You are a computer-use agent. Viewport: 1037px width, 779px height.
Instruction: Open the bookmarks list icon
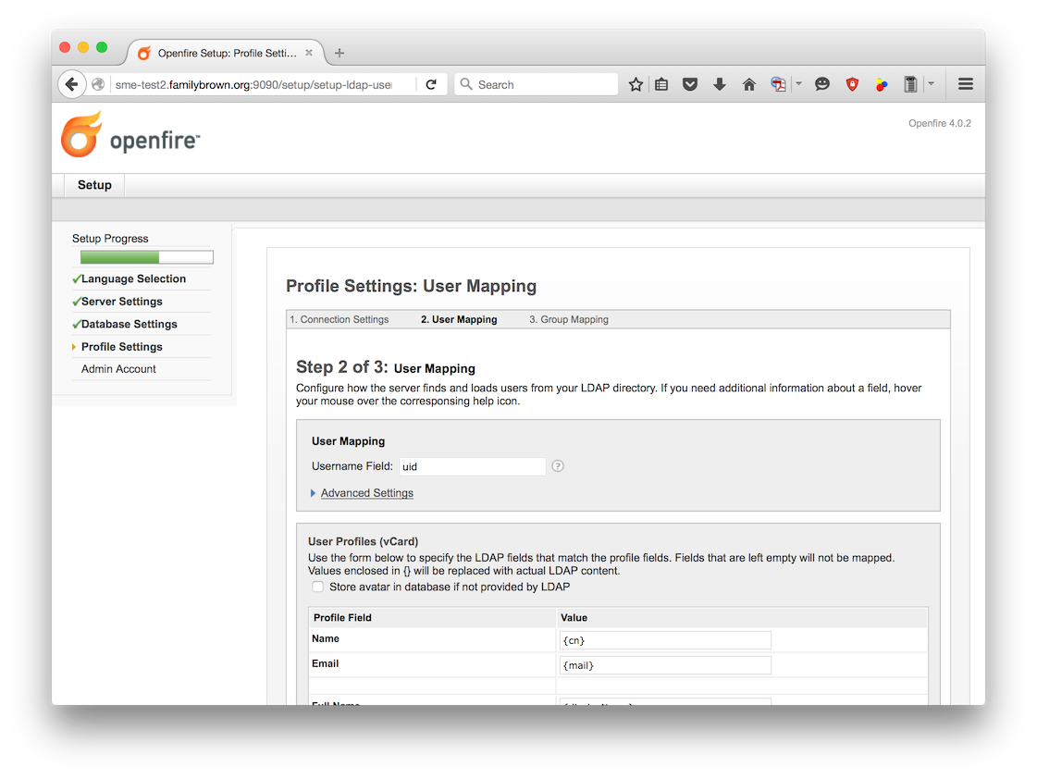(x=661, y=84)
